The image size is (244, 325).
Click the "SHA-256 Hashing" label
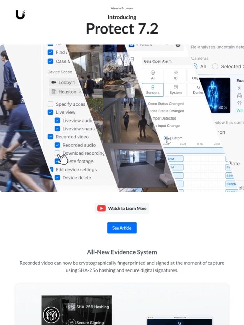(93, 307)
